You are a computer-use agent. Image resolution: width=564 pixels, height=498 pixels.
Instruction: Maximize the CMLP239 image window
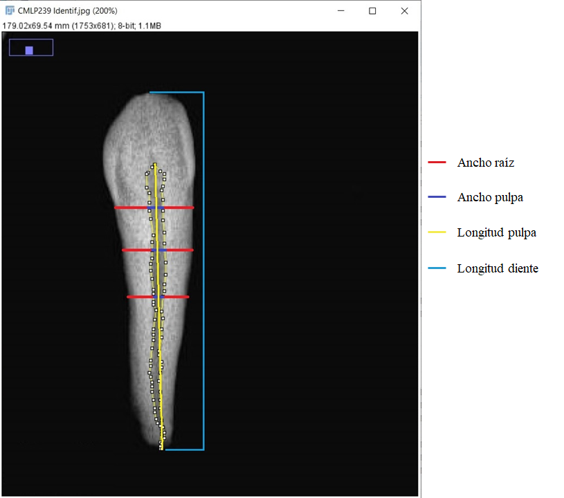pyautogui.click(x=372, y=11)
